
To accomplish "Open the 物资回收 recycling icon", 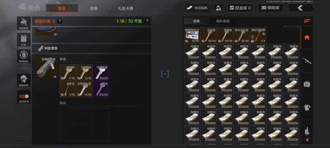I will click(24, 56).
